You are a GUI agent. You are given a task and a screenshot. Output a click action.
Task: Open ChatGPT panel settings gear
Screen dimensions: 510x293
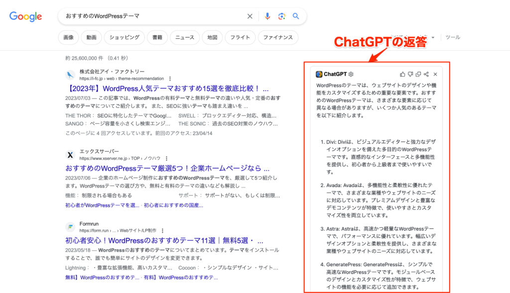351,75
